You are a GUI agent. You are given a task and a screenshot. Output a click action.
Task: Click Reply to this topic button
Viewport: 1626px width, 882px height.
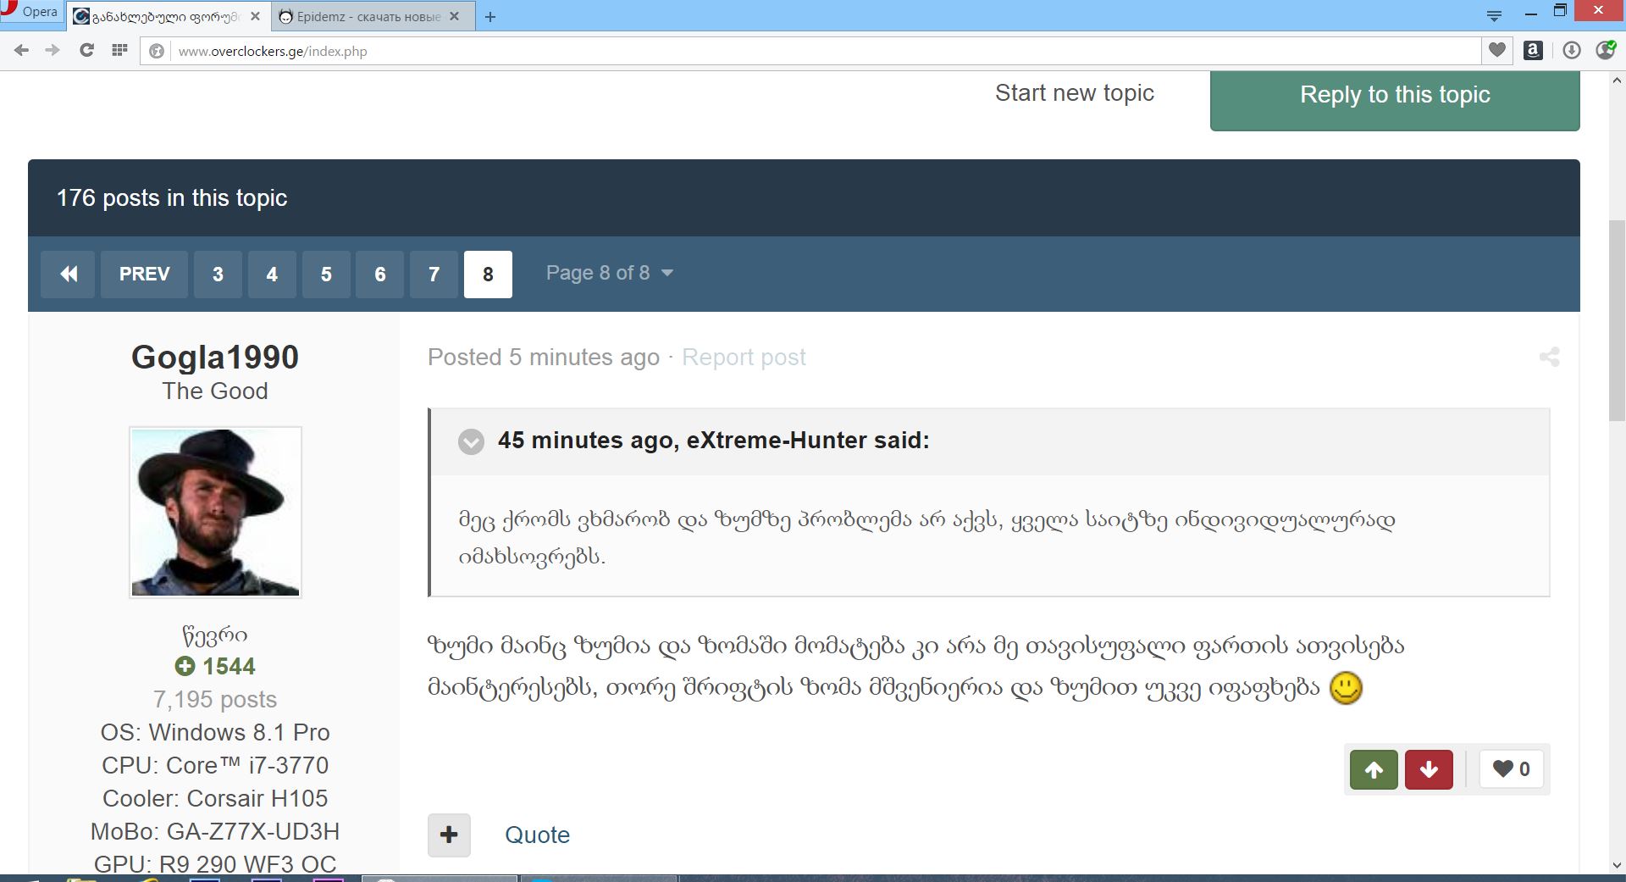pyautogui.click(x=1395, y=96)
